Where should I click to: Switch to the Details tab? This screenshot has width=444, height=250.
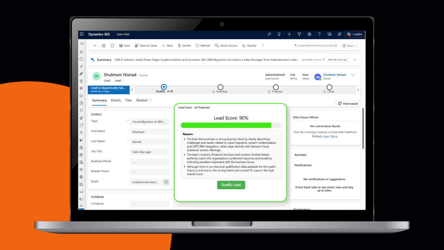pyautogui.click(x=116, y=100)
